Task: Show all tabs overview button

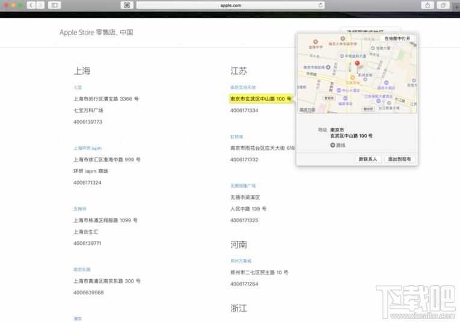Action: (443, 5)
